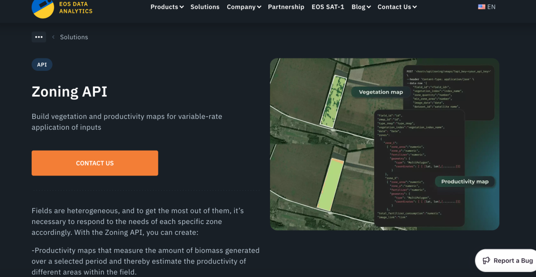Click the Zoning API heading

(x=69, y=91)
